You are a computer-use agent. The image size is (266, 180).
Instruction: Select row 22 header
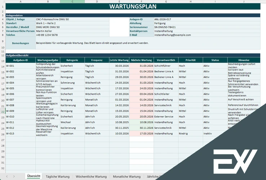(x=3, y=112)
